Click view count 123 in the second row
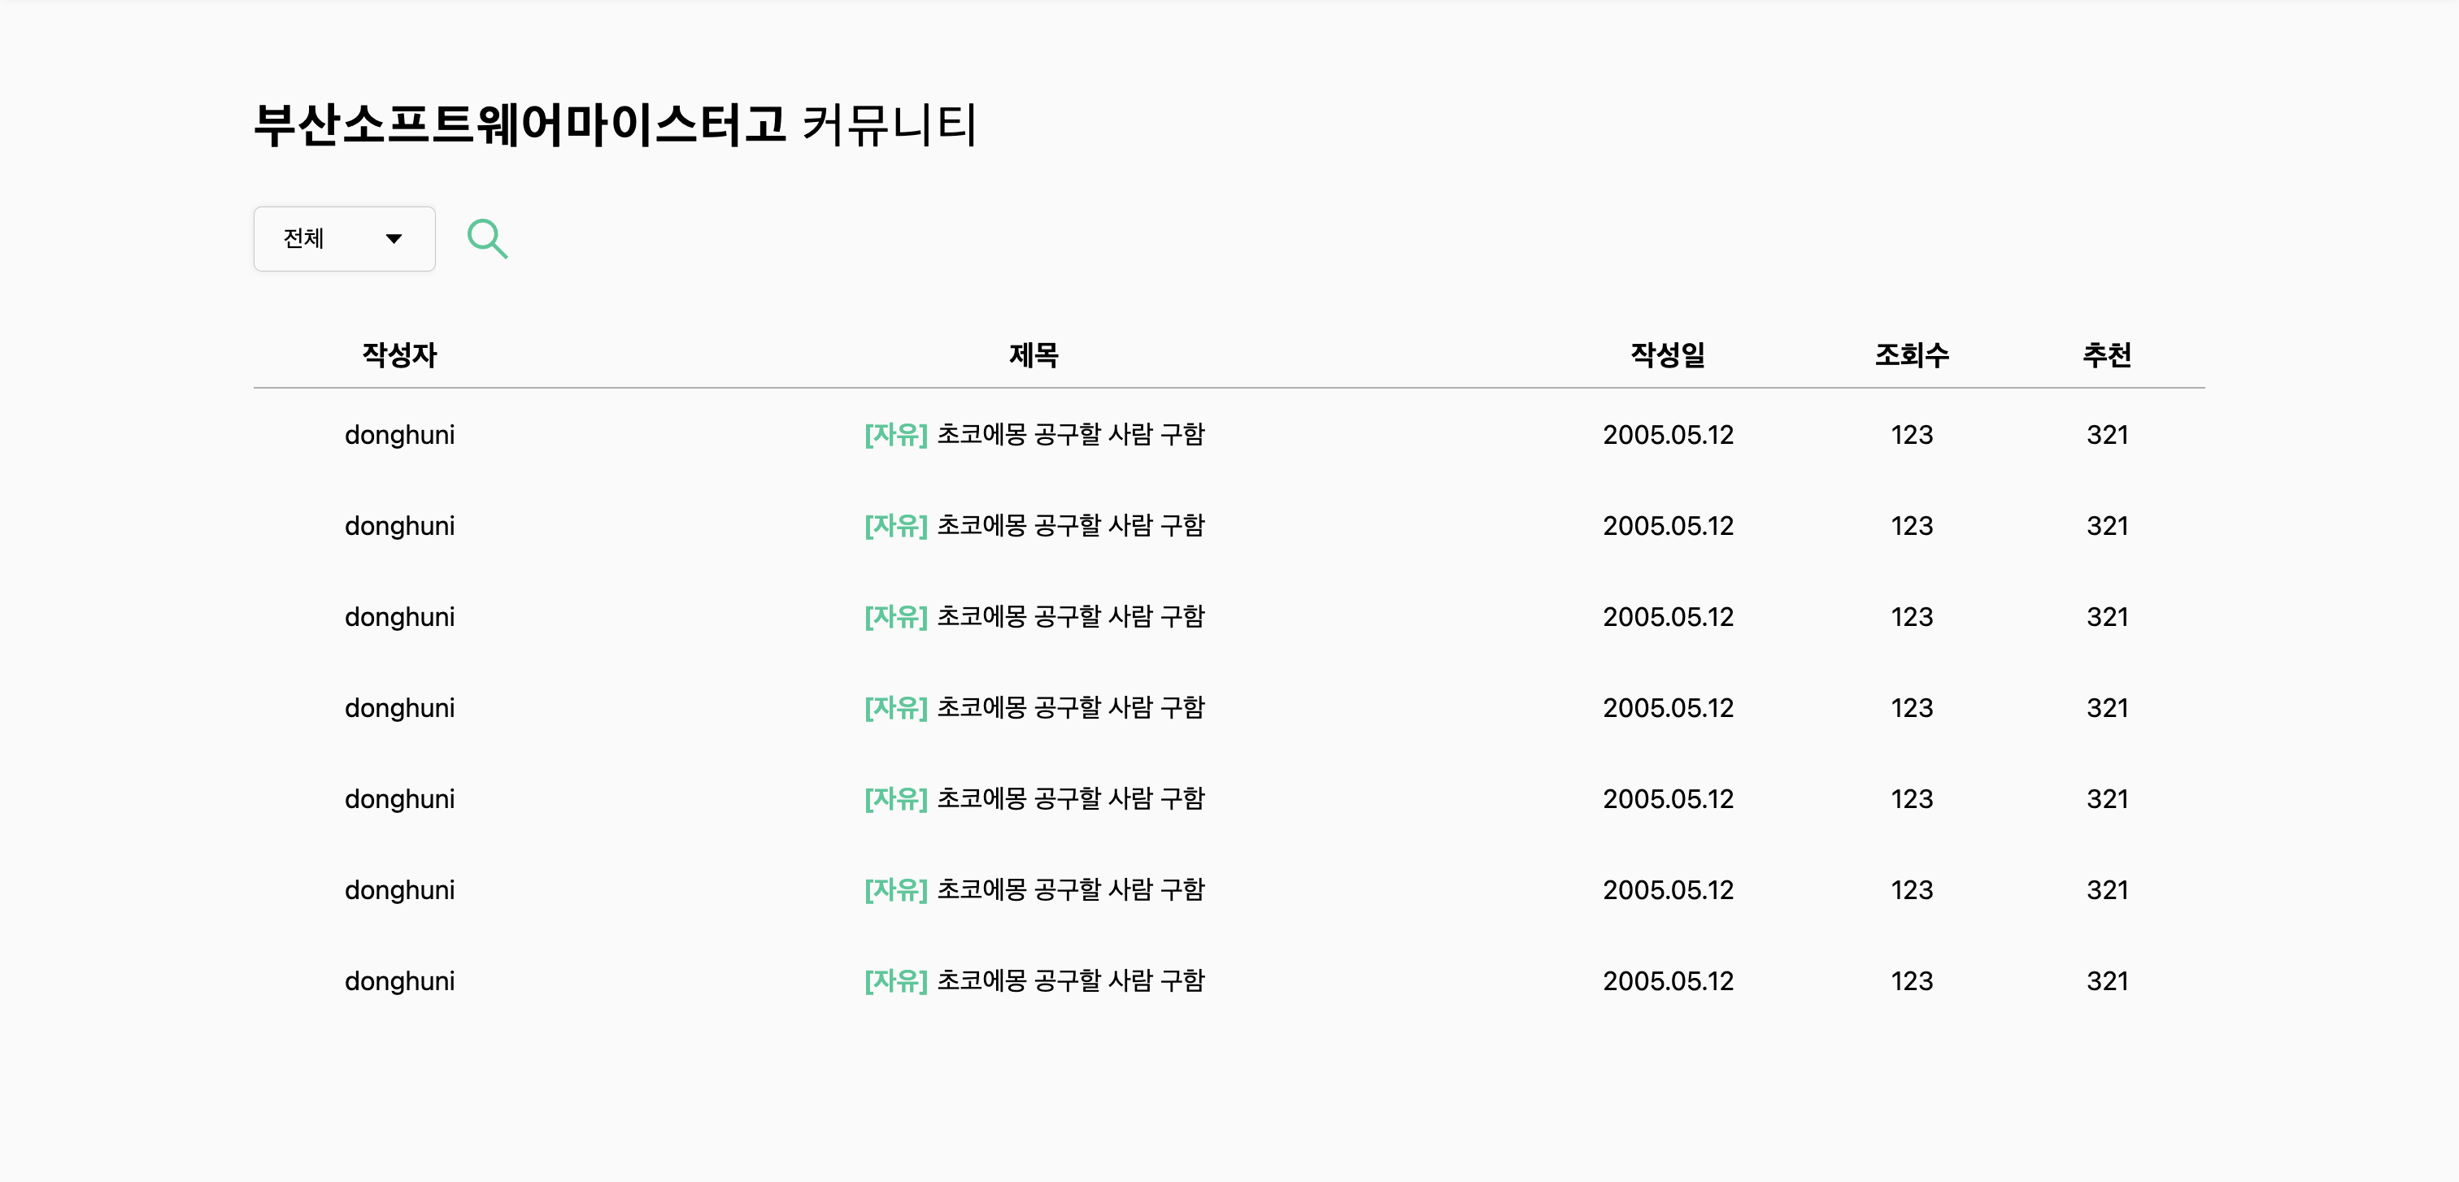This screenshot has height=1182, width=2459. pos(1911,526)
